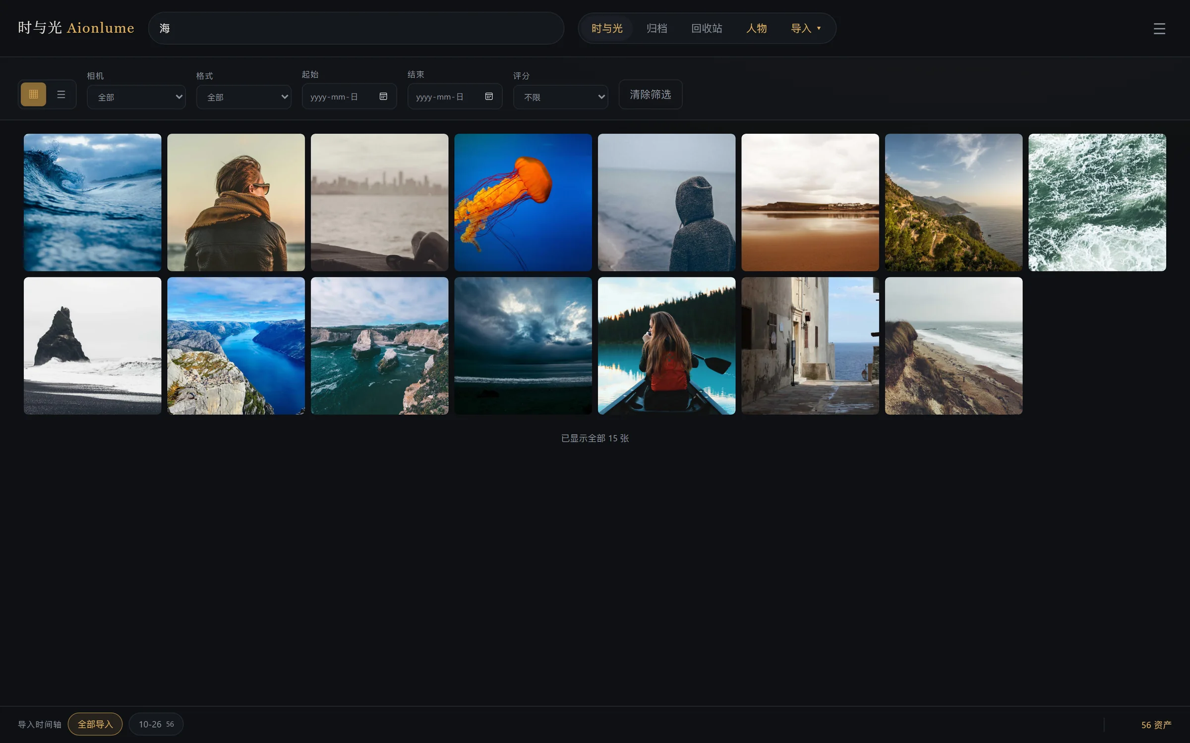
Task: Open the green coastal cliffs photo
Action: point(954,202)
